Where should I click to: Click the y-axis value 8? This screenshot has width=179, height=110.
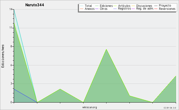pos(11,46)
